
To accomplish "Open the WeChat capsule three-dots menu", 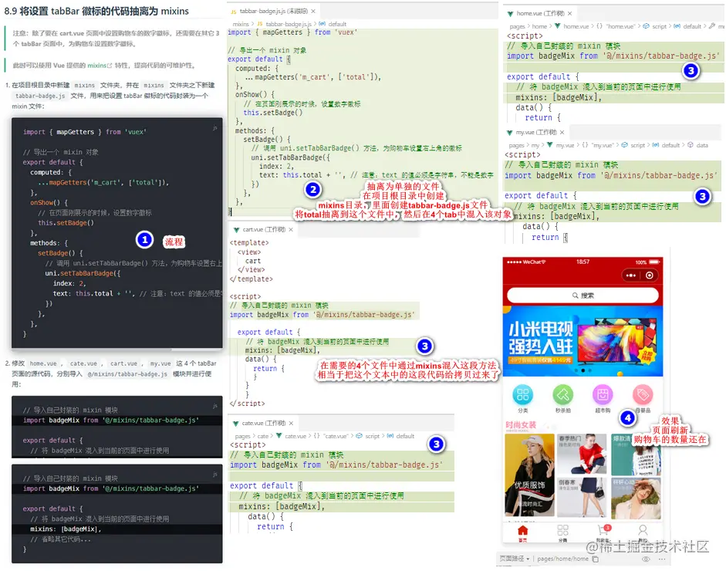I will 630,275.
